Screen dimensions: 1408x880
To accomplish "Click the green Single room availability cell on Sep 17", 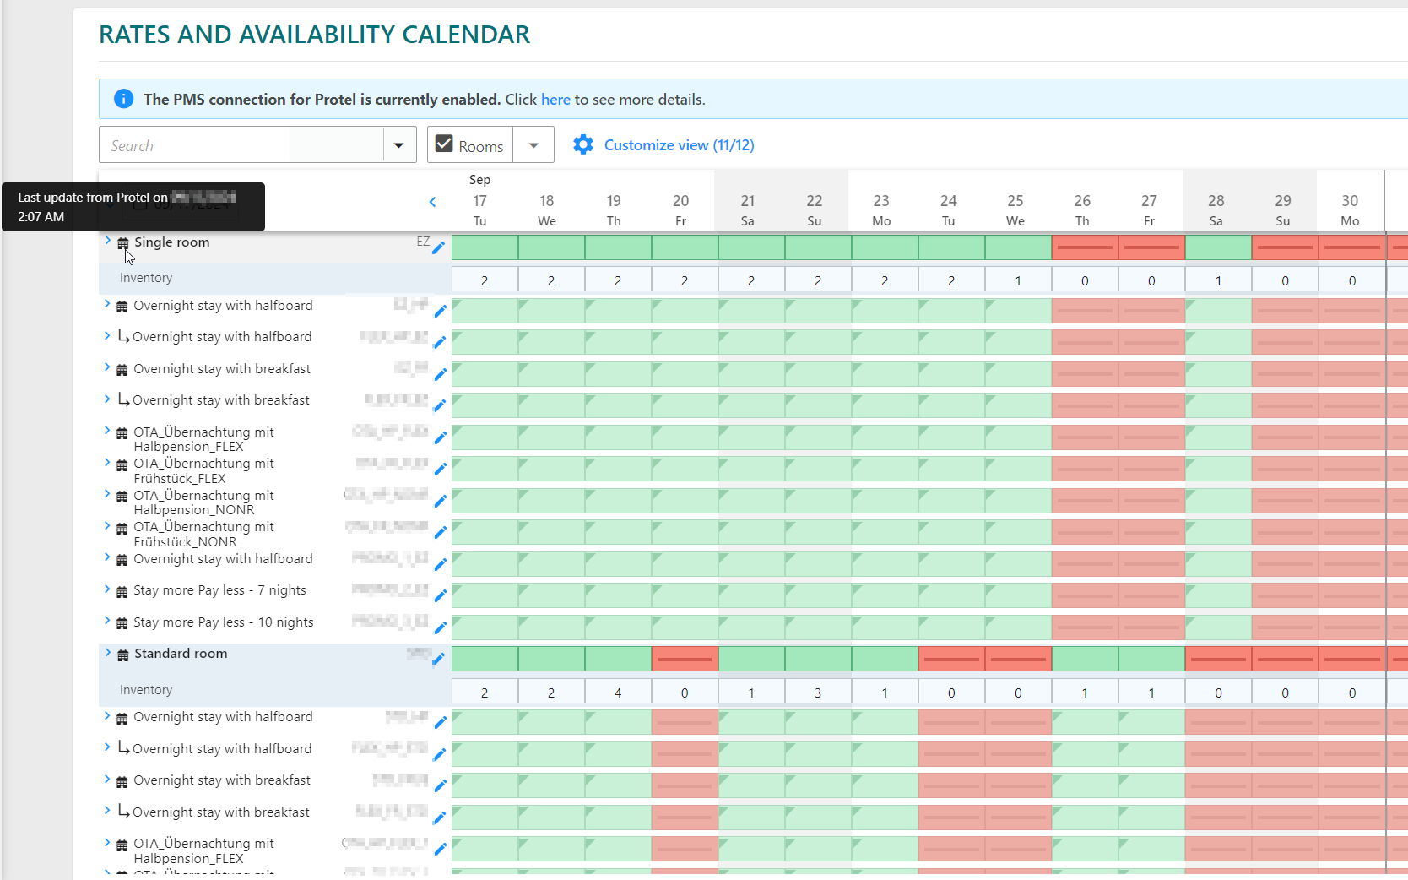I will (485, 247).
